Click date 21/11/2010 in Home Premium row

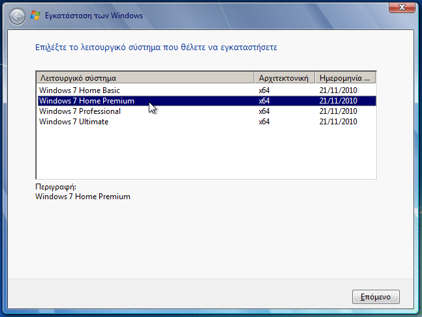tap(338, 101)
